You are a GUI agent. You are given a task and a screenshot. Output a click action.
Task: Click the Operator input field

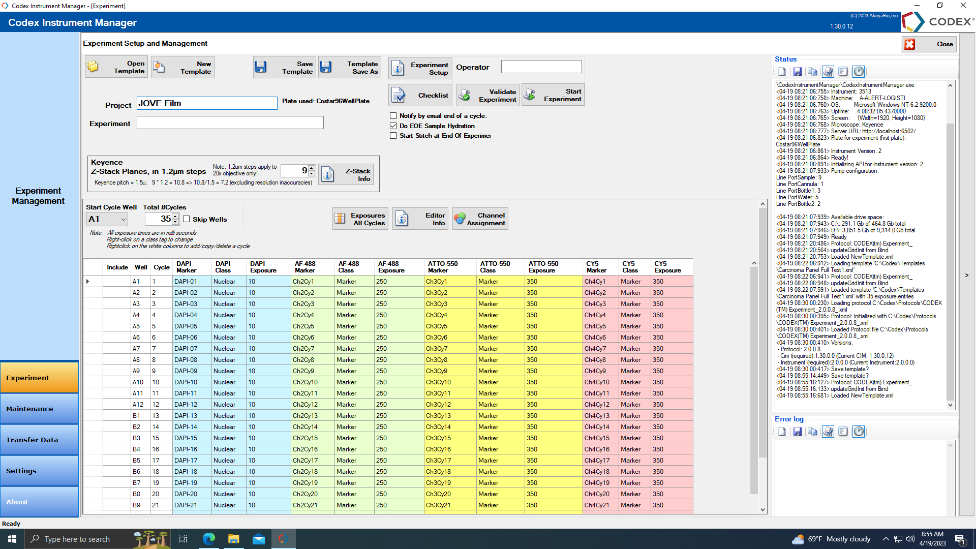(541, 67)
